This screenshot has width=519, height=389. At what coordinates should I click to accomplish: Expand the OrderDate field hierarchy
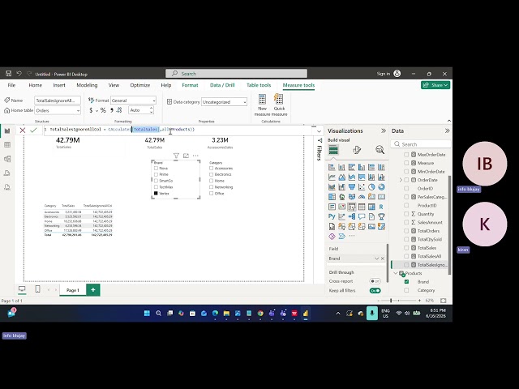(x=401, y=180)
